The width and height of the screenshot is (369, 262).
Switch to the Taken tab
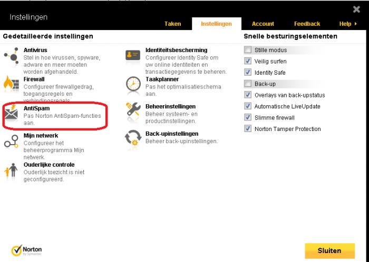pos(173,24)
